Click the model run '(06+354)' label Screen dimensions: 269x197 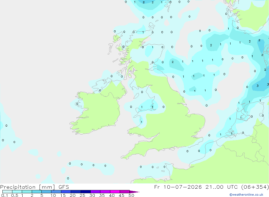255,187
